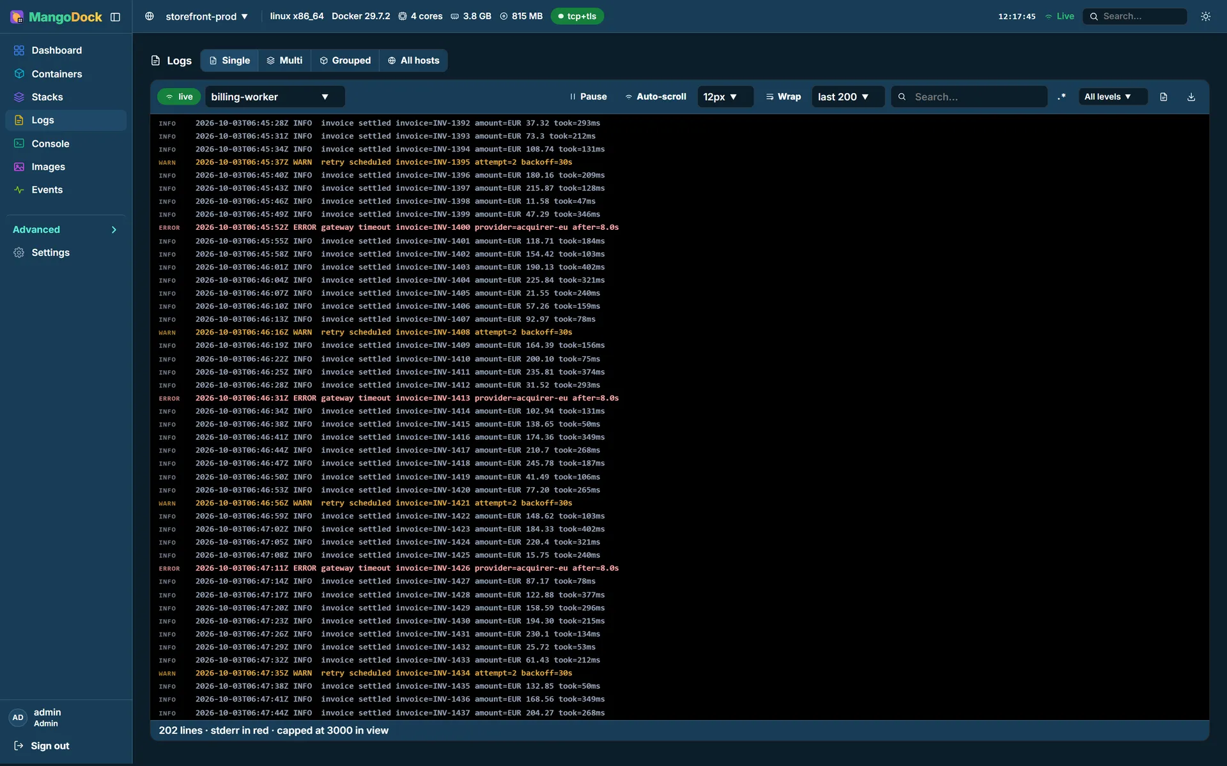The width and height of the screenshot is (1227, 766).
Task: Click log line for invoice INV-1437
Action: (679, 713)
